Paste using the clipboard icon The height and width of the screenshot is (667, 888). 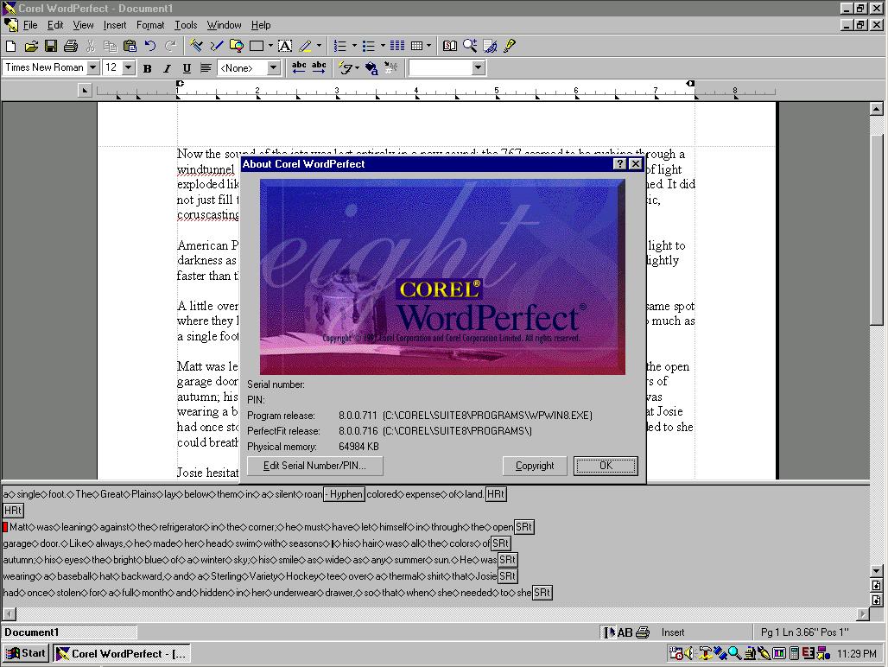(130, 46)
